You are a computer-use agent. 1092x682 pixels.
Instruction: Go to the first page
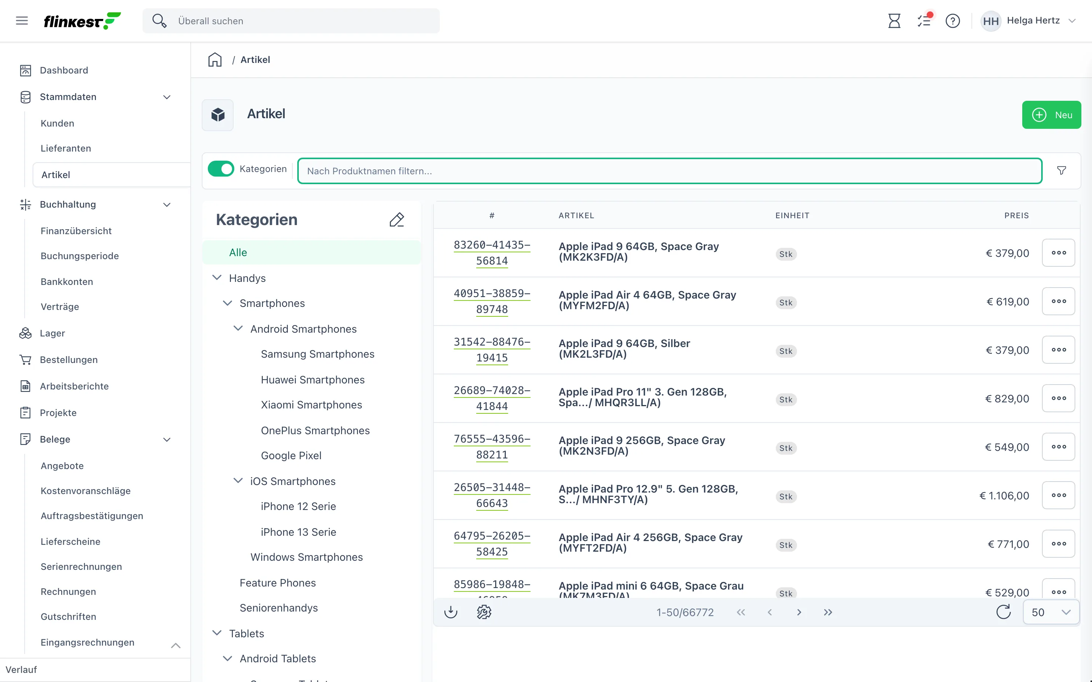(741, 612)
